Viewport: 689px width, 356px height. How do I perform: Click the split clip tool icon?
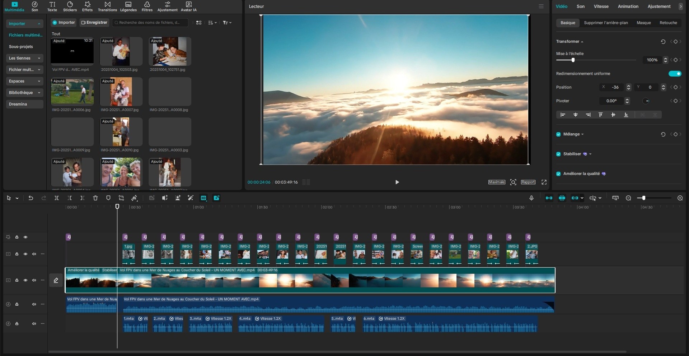click(57, 198)
